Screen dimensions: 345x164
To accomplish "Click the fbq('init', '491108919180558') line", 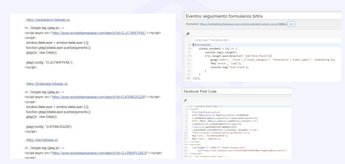I will tap(210, 136).
